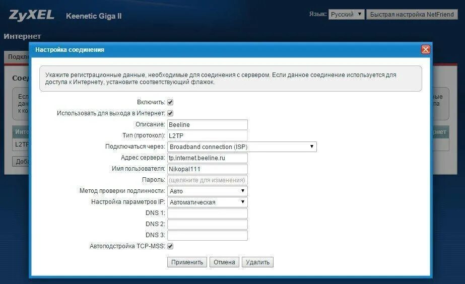Toggle Использовать для выхода в Интернет checkbox
The image size is (465, 284).
coord(170,113)
